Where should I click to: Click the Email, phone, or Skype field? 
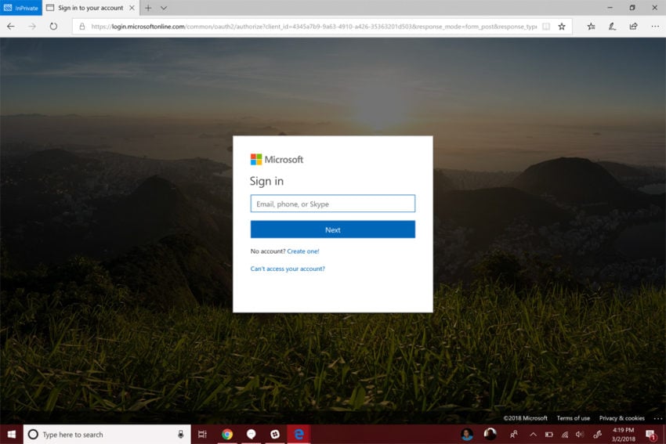coord(332,204)
